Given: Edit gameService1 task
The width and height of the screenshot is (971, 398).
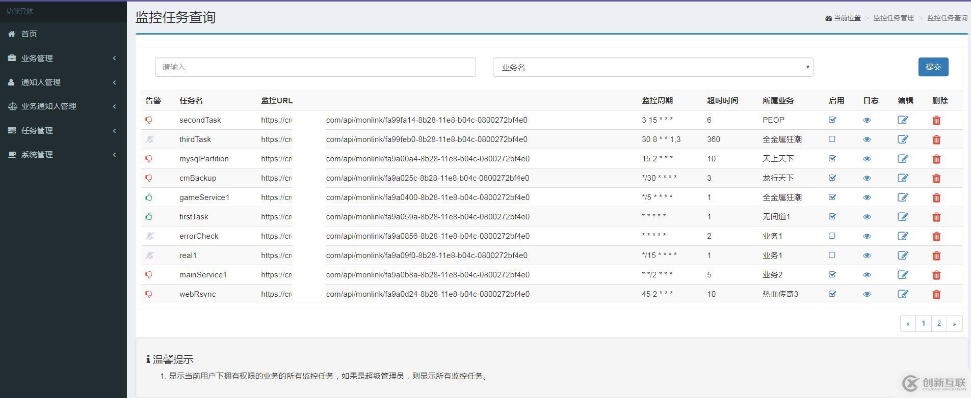Looking at the screenshot, I should pyautogui.click(x=903, y=197).
